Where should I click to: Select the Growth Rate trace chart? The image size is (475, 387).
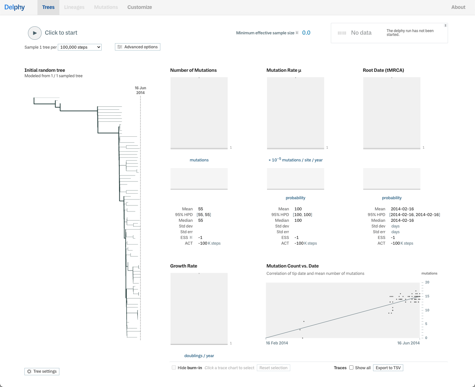(x=199, y=309)
